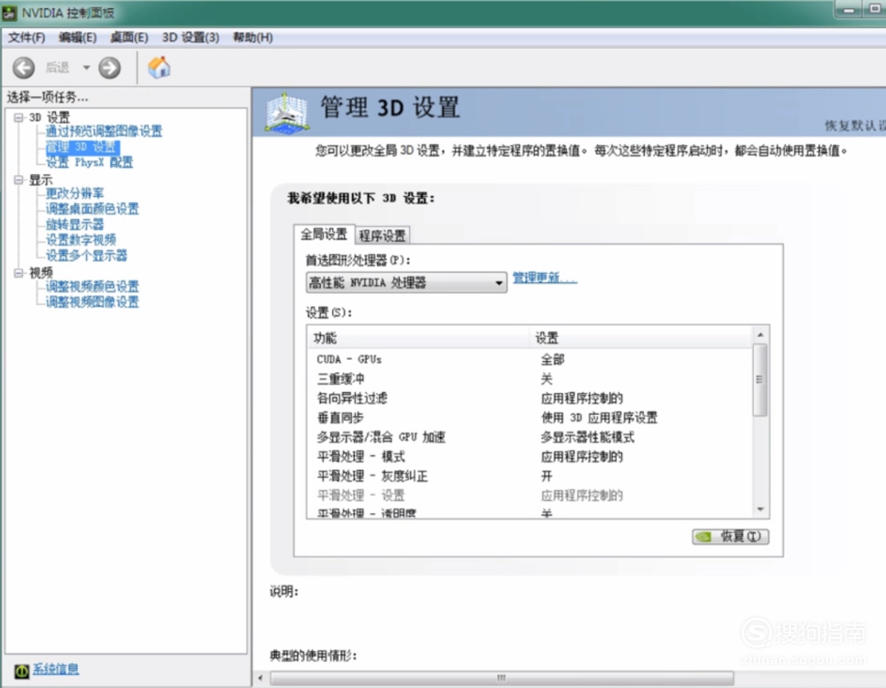Select 调整桌面颜色设置 in the task tree
Screen dimensions: 886x688
pos(92,209)
